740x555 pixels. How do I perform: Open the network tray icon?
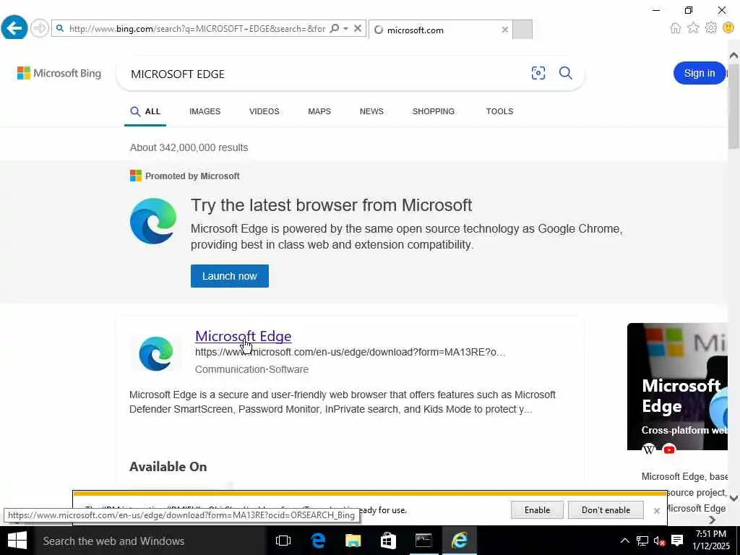coord(642,541)
